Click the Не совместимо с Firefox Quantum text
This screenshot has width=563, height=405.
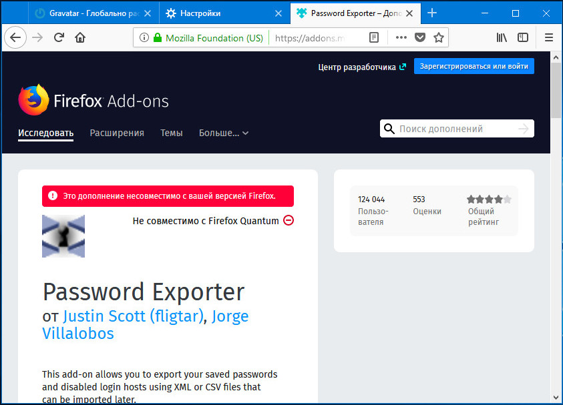(x=206, y=221)
